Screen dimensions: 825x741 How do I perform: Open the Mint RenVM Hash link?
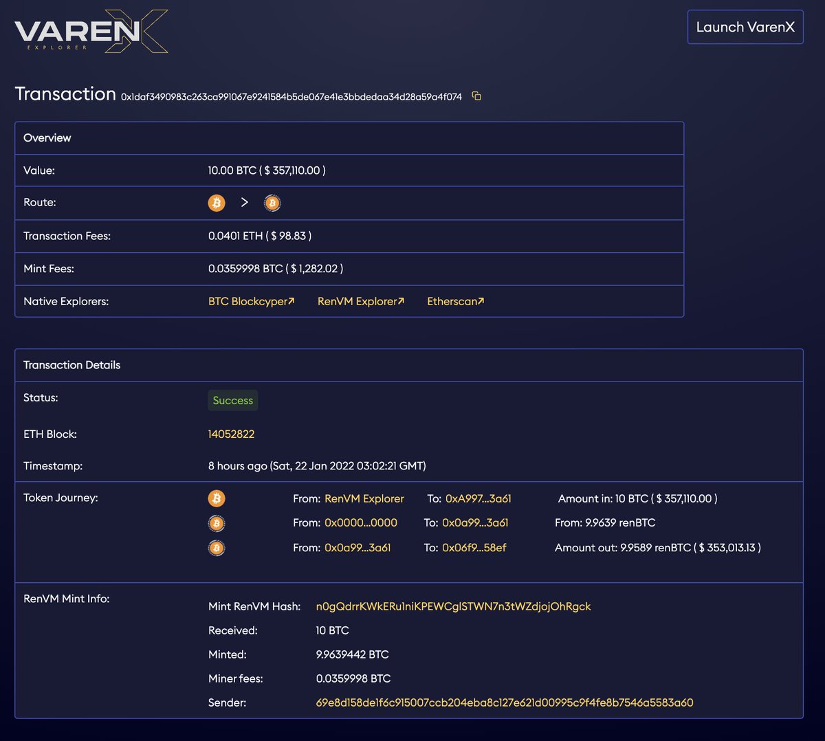pos(453,606)
